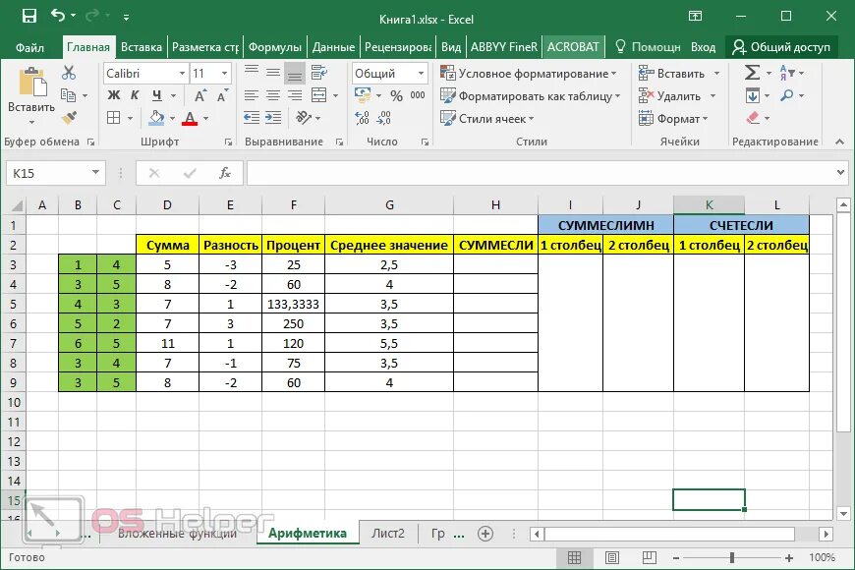Save the workbook with the floppy icon
Image resolution: width=855 pixels, height=570 pixels.
click(28, 16)
